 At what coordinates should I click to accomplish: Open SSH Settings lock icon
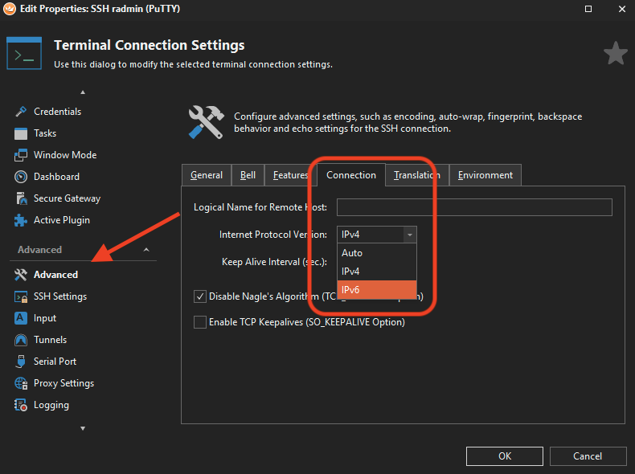coord(21,296)
